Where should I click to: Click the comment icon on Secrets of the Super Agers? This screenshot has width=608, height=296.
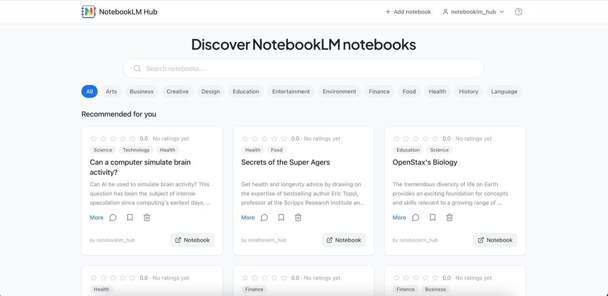(x=264, y=217)
